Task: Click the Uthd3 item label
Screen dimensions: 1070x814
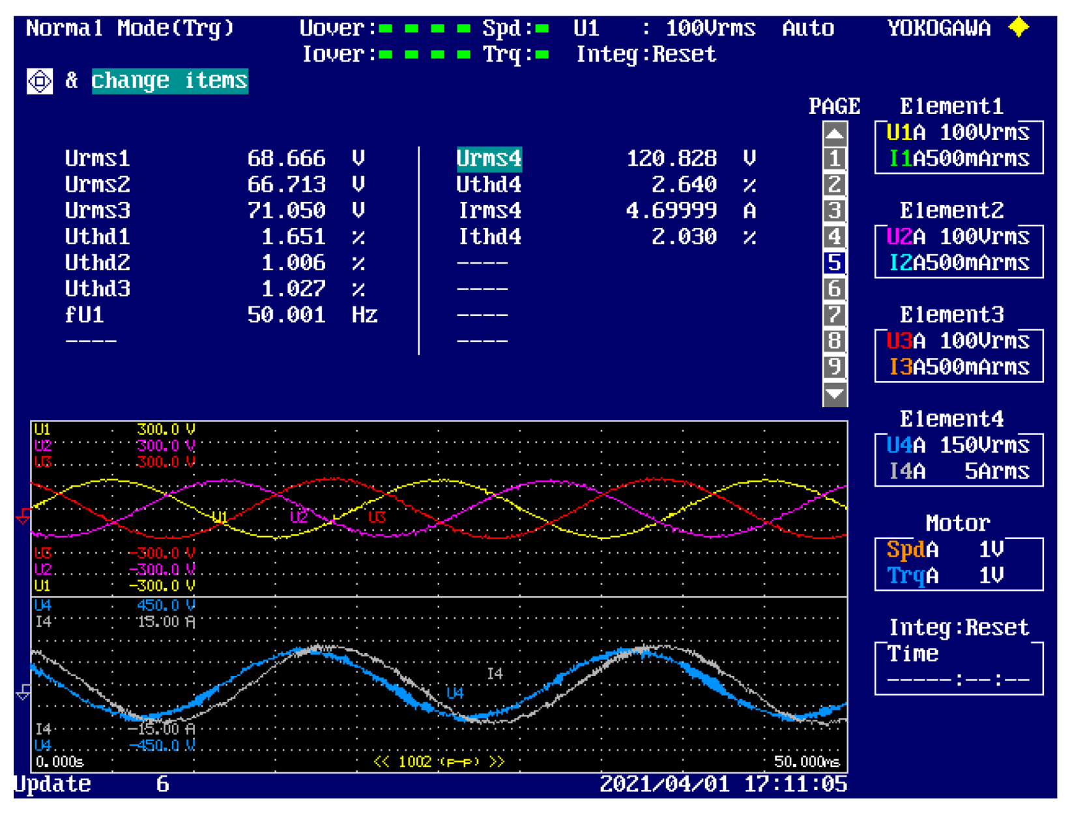Action: (98, 289)
